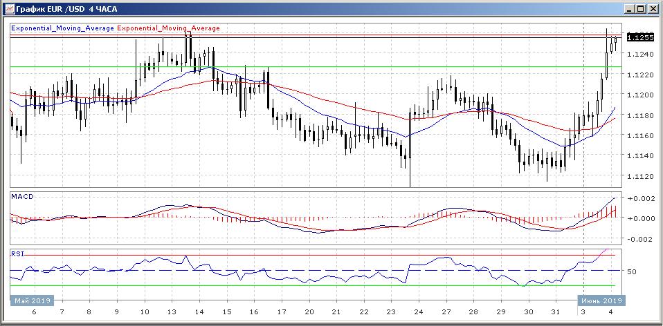Image resolution: width=663 pixels, height=326 pixels.
Task: Click the blue Exponential_Moving_Average legend label
Action: coord(62,28)
